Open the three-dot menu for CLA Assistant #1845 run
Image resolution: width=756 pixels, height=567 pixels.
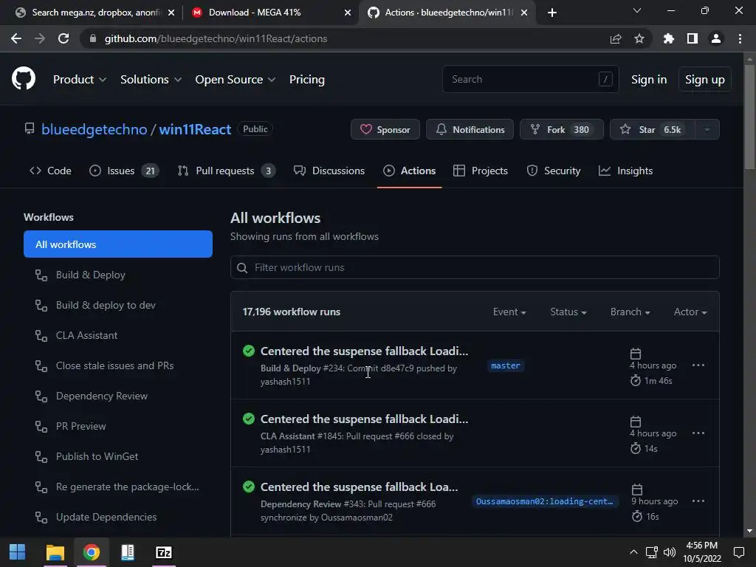[x=698, y=433]
